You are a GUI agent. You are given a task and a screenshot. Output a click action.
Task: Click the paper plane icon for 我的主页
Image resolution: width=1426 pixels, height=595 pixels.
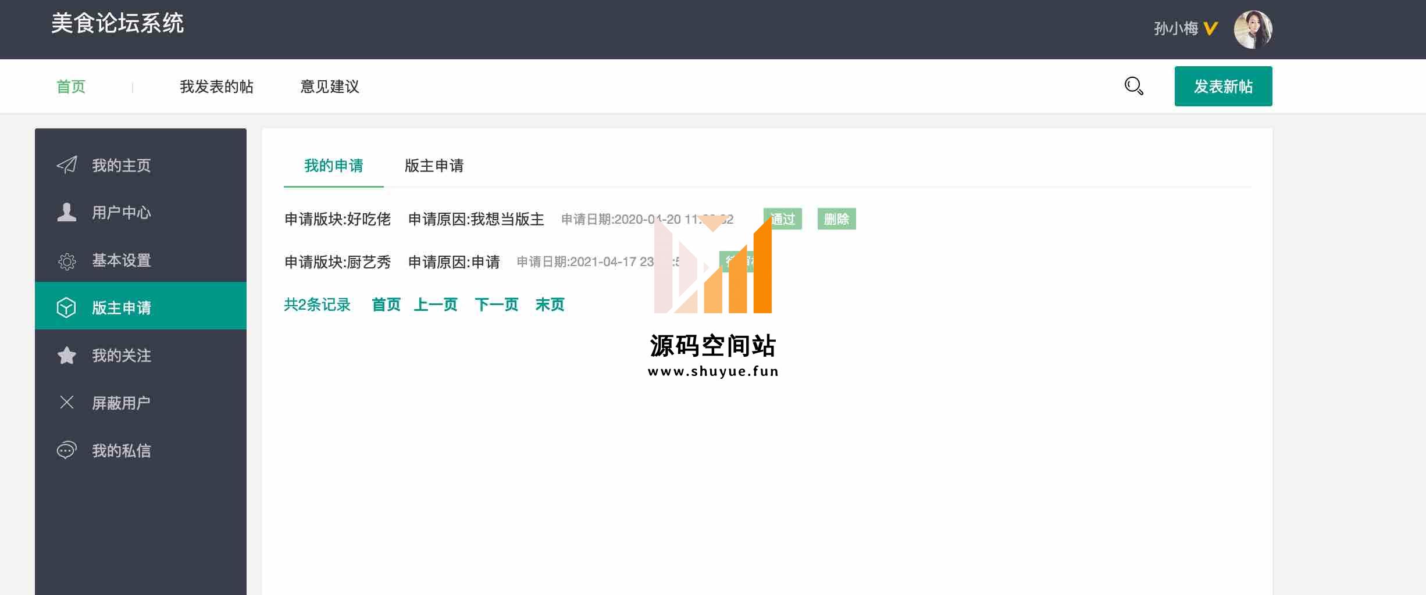(x=67, y=165)
